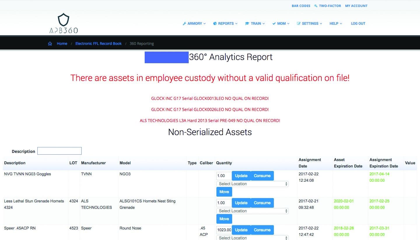
Task: Go to Electronic FFL Record Book breadcrumb
Action: (98, 44)
